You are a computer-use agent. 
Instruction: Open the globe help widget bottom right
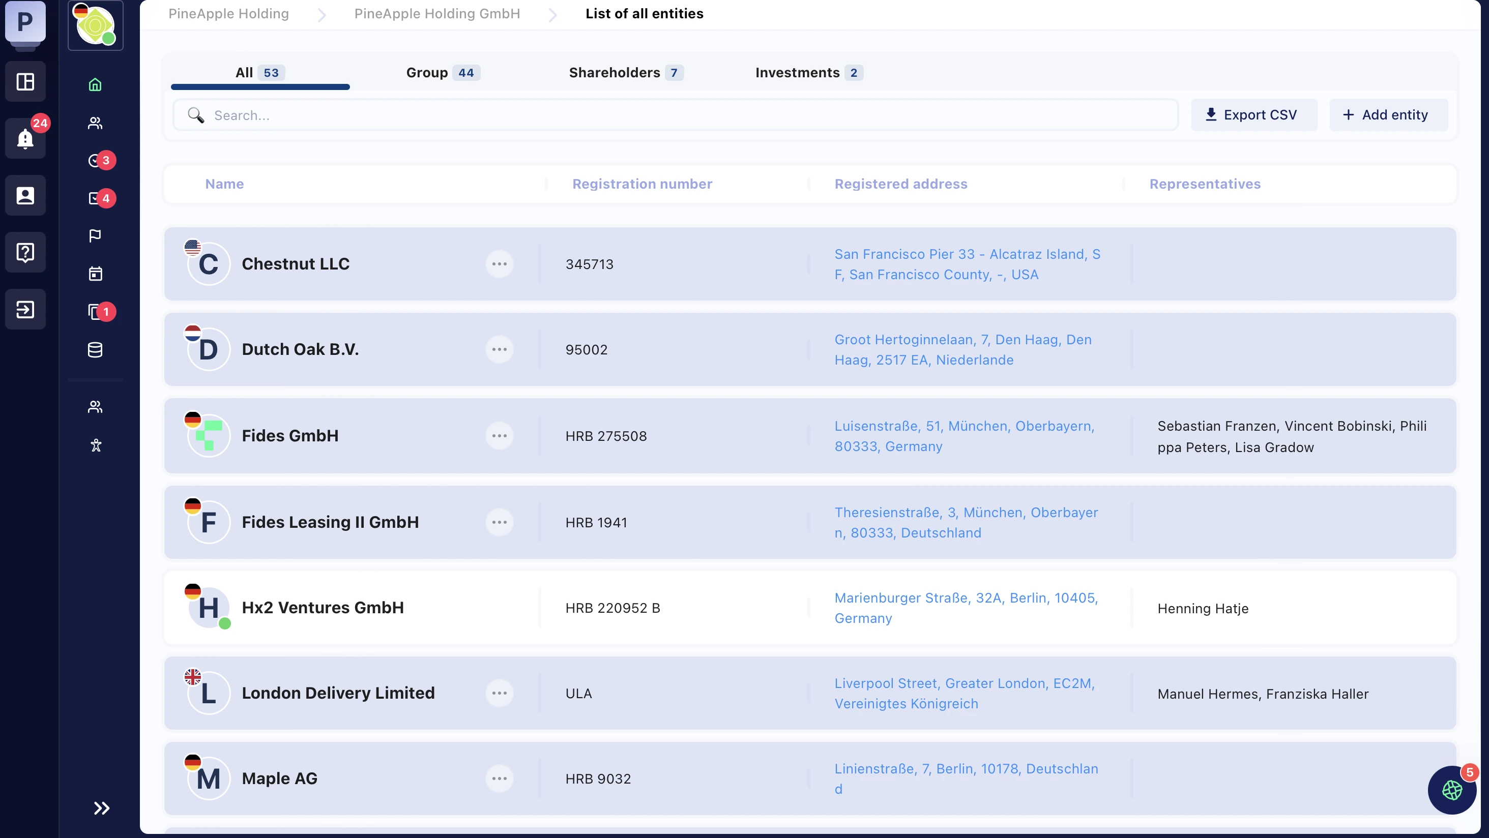click(1452, 790)
